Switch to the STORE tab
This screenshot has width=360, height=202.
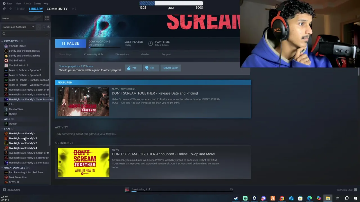click(20, 9)
